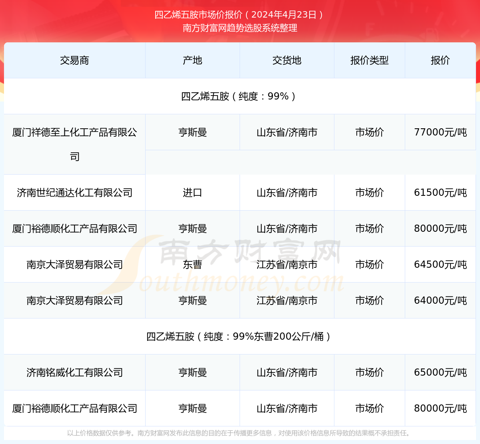This screenshot has height=444, width=480.
Task: Click 亨斯曼 in the 济南铭威 row
Action: tap(192, 372)
